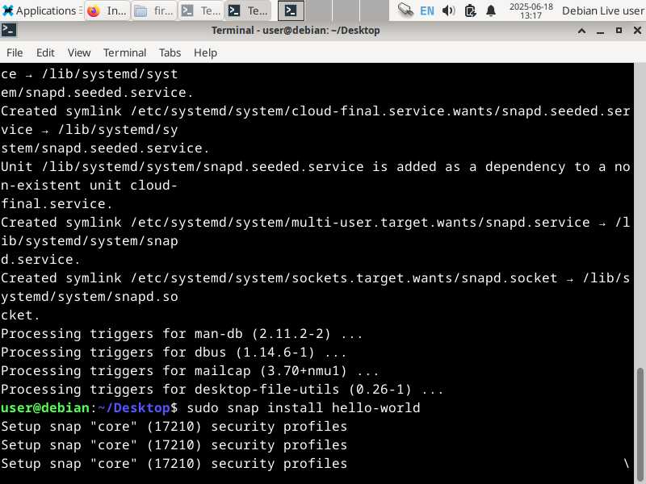Viewport: 646px width, 484px height.
Task: Click the active terminal icon-only taskbar button
Action: 291,10
